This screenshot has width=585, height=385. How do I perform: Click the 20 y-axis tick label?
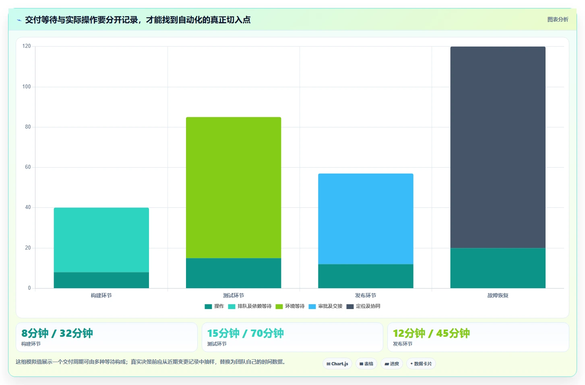pyautogui.click(x=28, y=248)
